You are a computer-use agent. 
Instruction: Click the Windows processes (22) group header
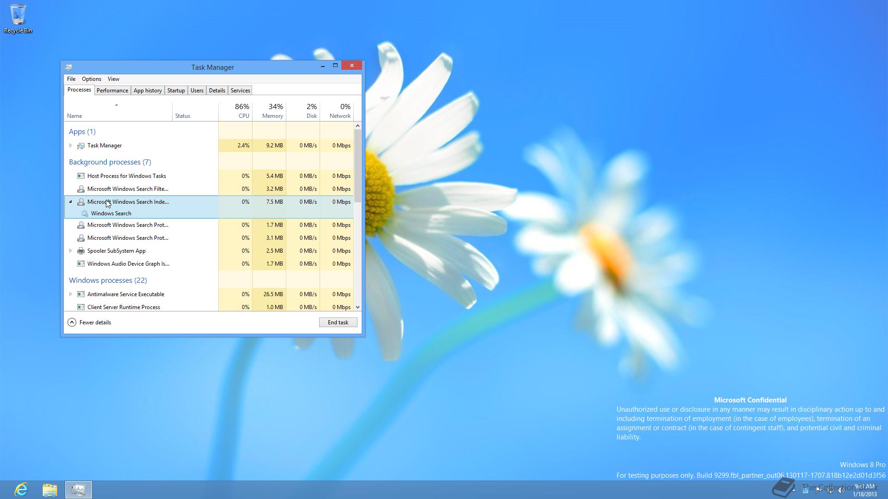[108, 280]
